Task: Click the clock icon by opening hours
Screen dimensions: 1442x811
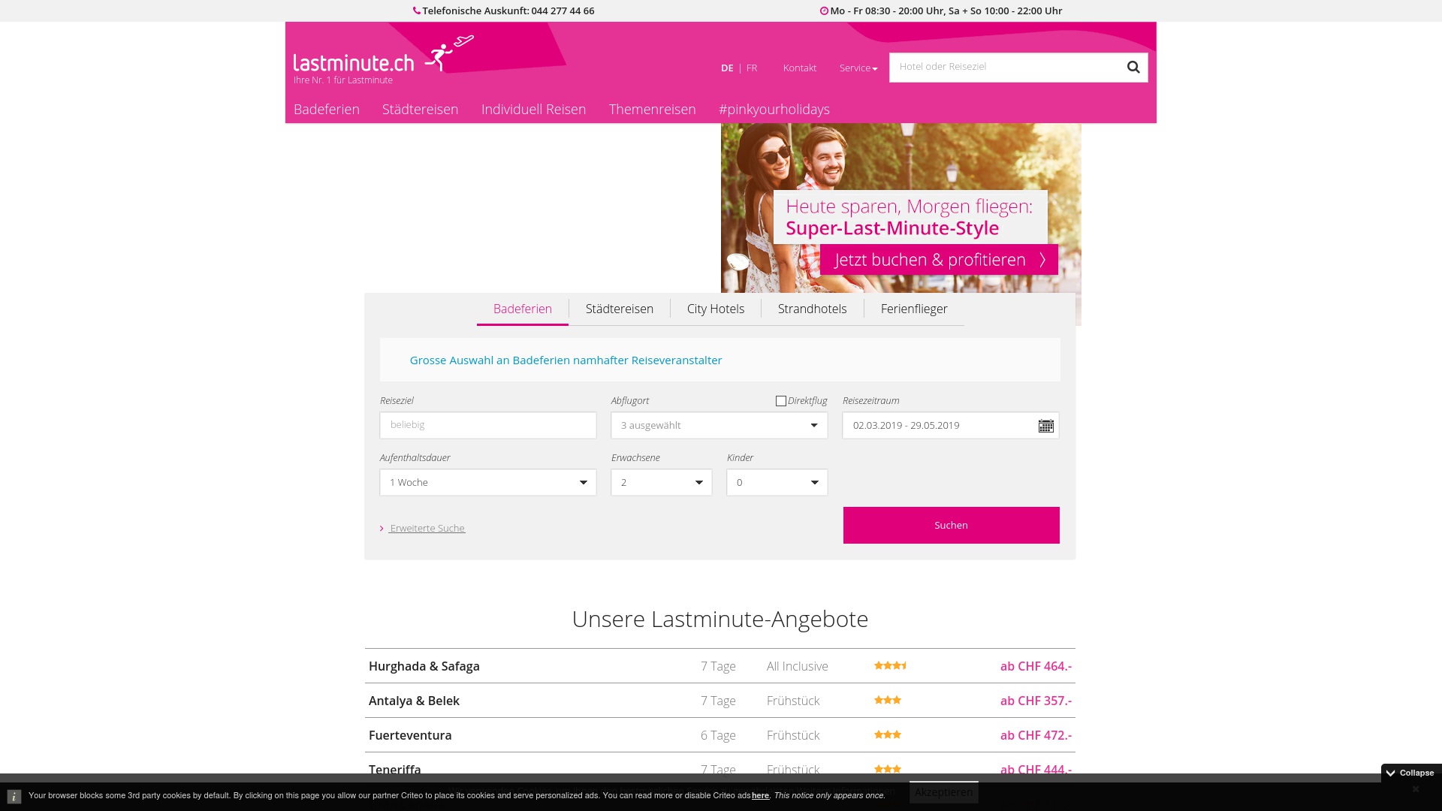Action: click(x=824, y=11)
